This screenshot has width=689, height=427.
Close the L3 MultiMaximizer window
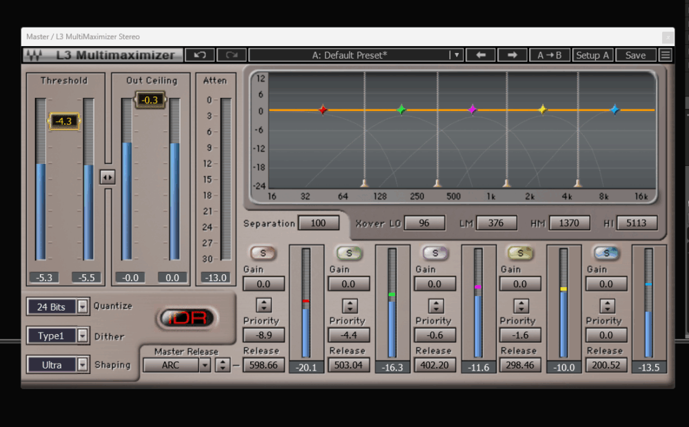(668, 37)
